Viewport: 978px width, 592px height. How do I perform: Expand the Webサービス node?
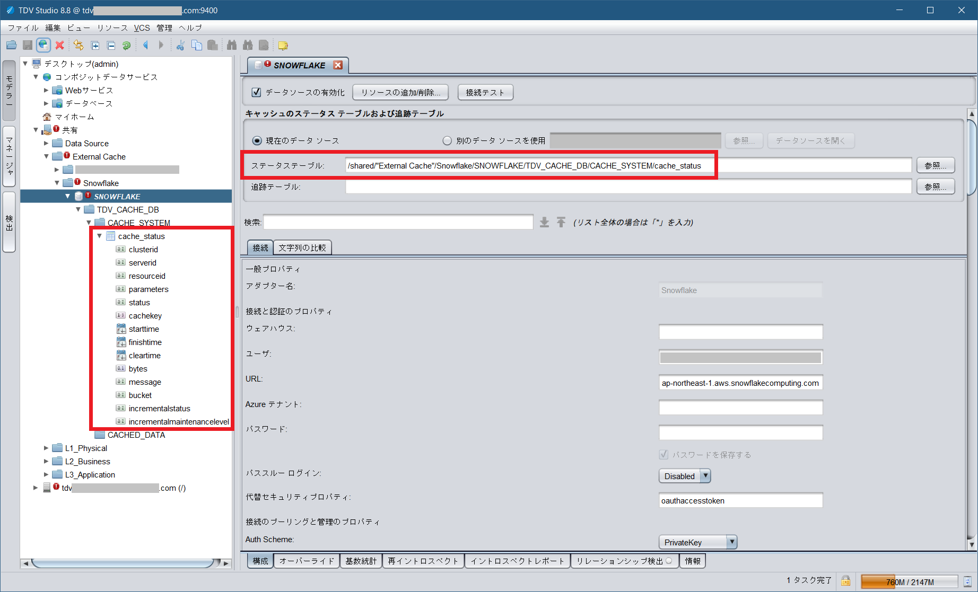46,90
